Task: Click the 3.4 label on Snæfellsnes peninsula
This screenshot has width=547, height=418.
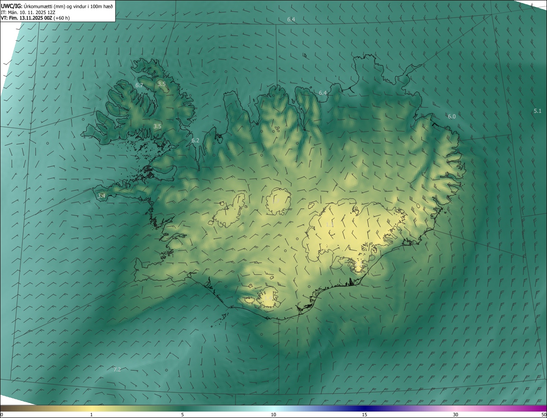Action: pos(101,196)
